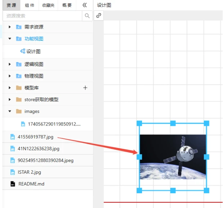Screen dimensions: 223x208
Task: Select the 需求资源 tree label
Action: coord(34,27)
